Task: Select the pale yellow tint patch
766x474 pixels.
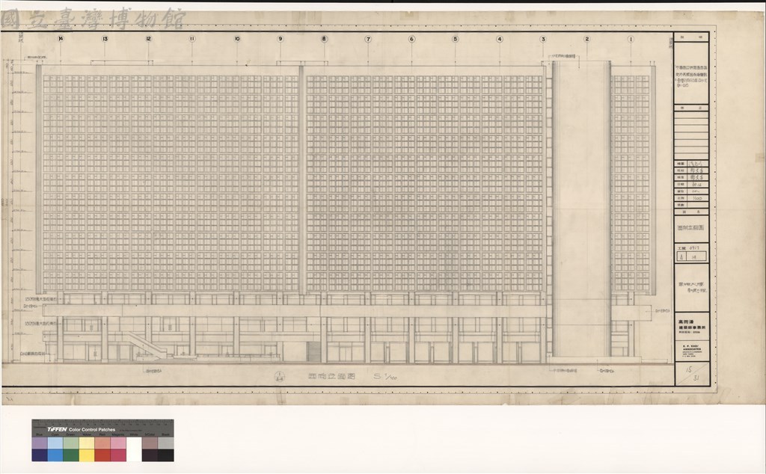Action: click(87, 443)
